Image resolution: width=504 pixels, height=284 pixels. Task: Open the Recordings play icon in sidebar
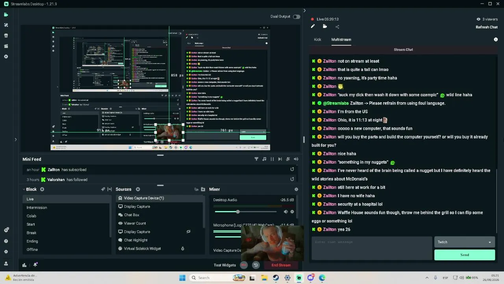tap(6, 56)
